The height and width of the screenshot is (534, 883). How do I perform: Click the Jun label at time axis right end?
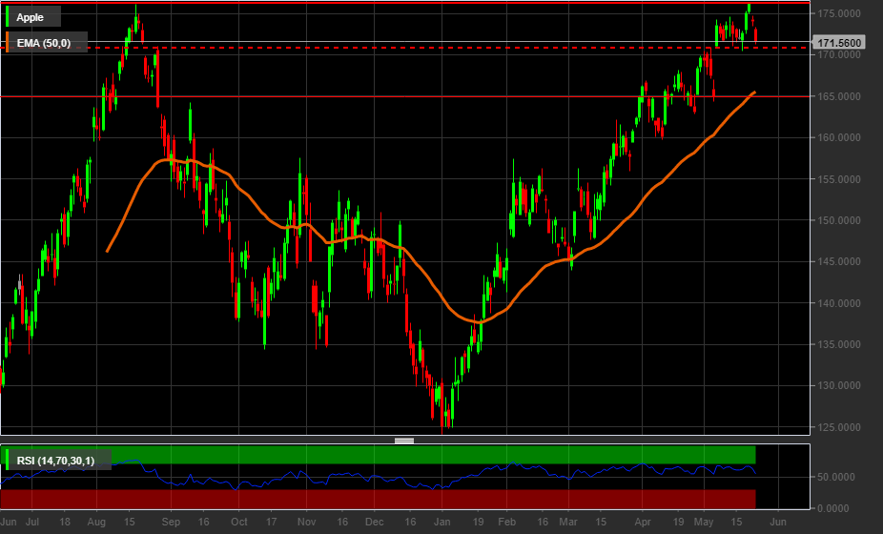[x=777, y=523]
